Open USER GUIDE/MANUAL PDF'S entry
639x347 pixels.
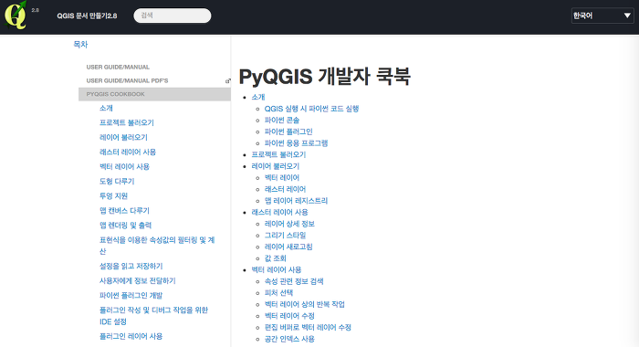(x=127, y=80)
